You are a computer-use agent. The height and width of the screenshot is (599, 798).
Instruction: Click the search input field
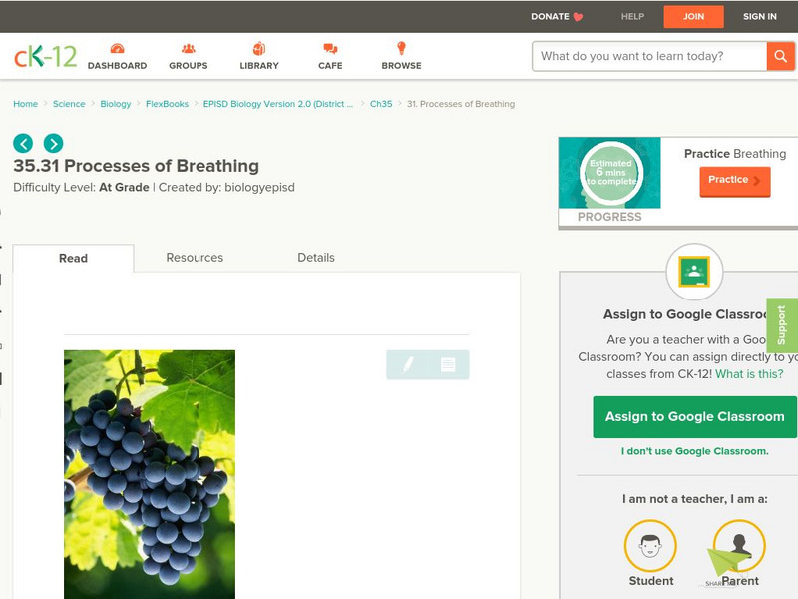[x=649, y=56]
